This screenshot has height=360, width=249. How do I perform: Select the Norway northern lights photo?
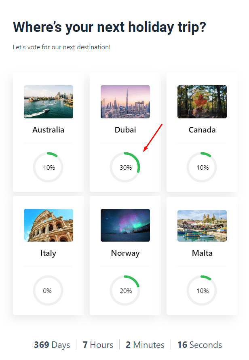pos(125,225)
